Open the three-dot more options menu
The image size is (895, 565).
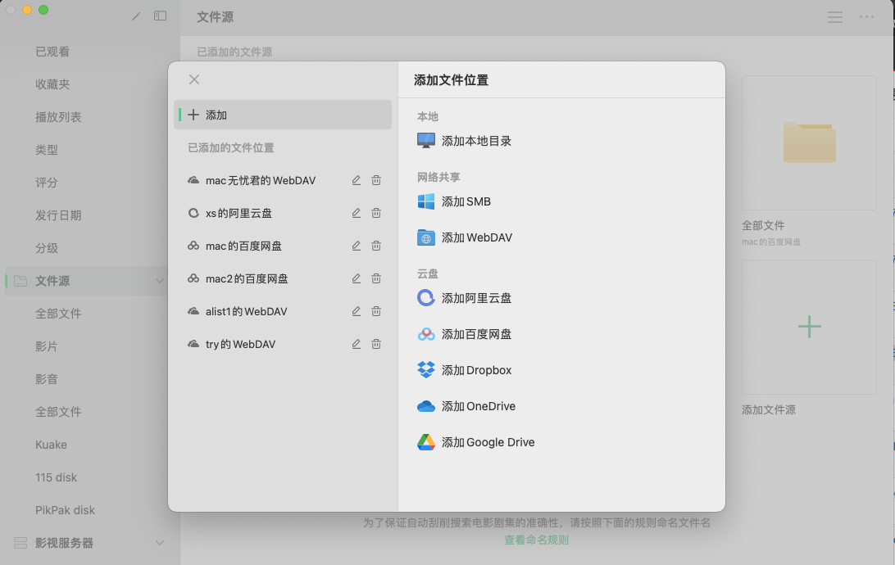(867, 17)
